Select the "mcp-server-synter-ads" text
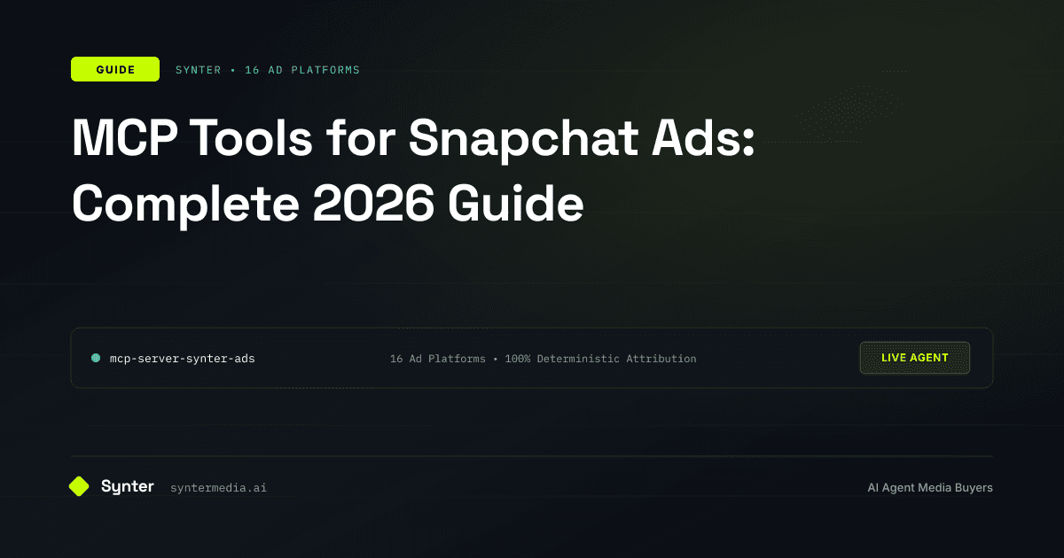Screen dimensions: 1064x558 pos(182,359)
